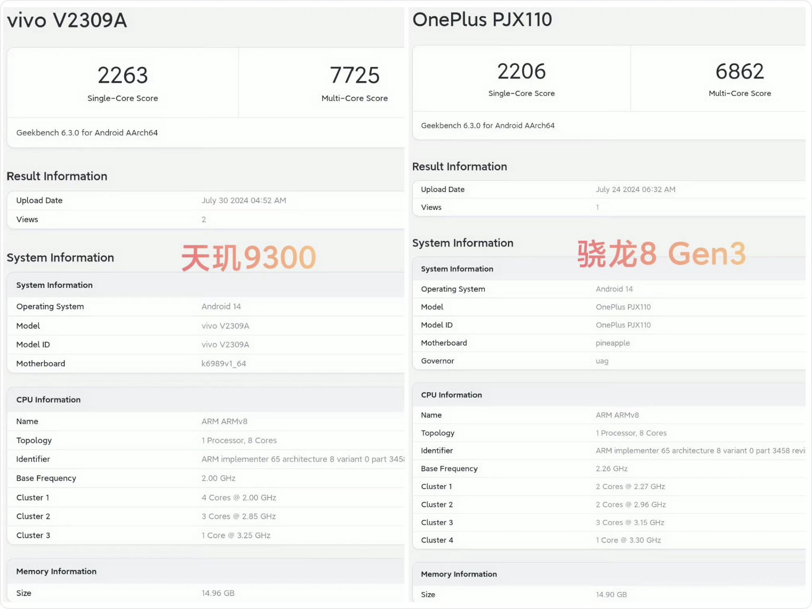812x609 pixels.
Task: Click OnePlus Cluster 1 value 2 Cores @ 2.27 GHz
Action: point(630,487)
